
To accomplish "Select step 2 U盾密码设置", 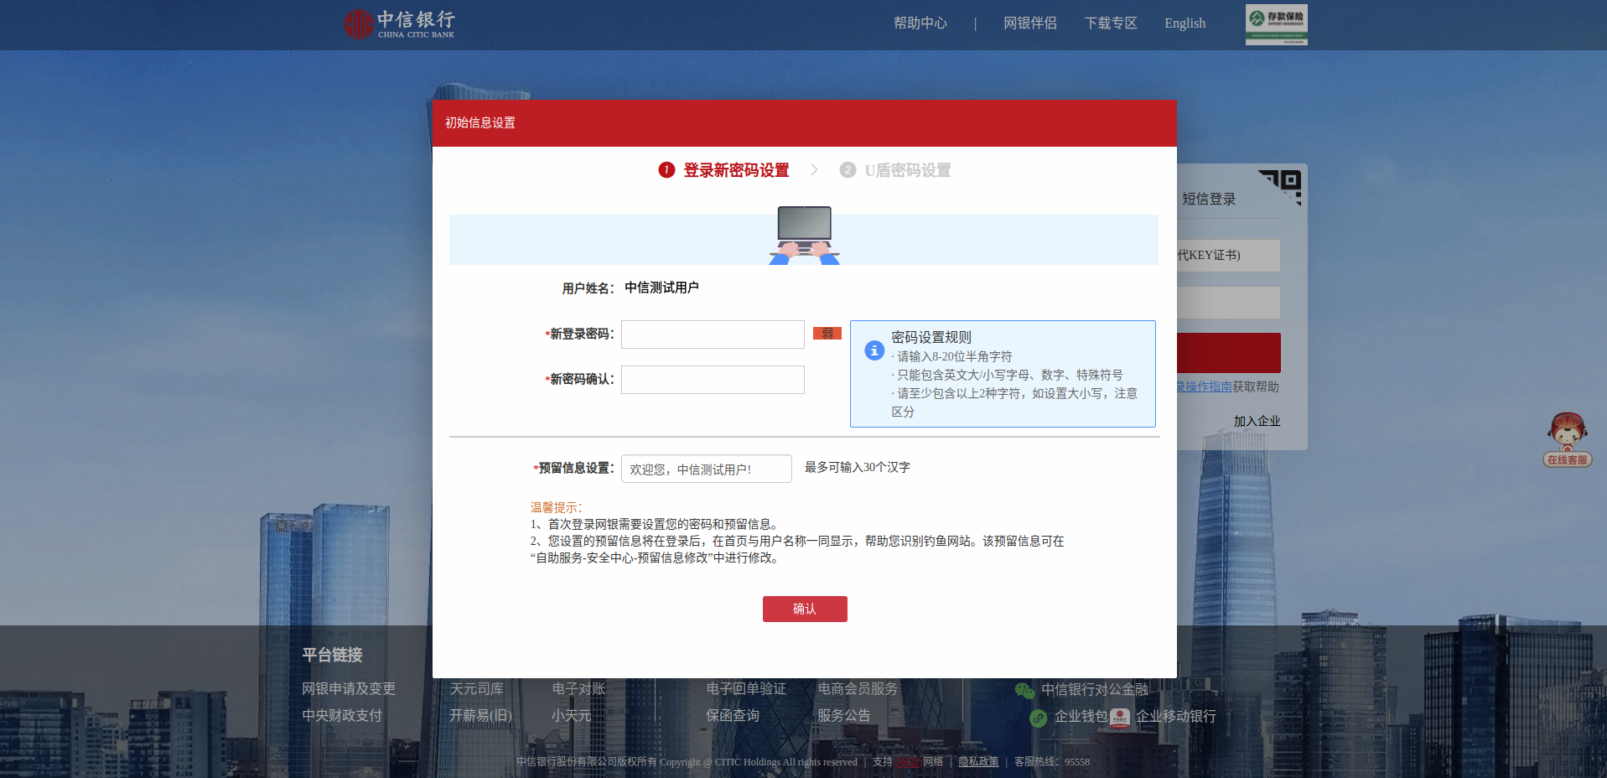I will 895,170.
